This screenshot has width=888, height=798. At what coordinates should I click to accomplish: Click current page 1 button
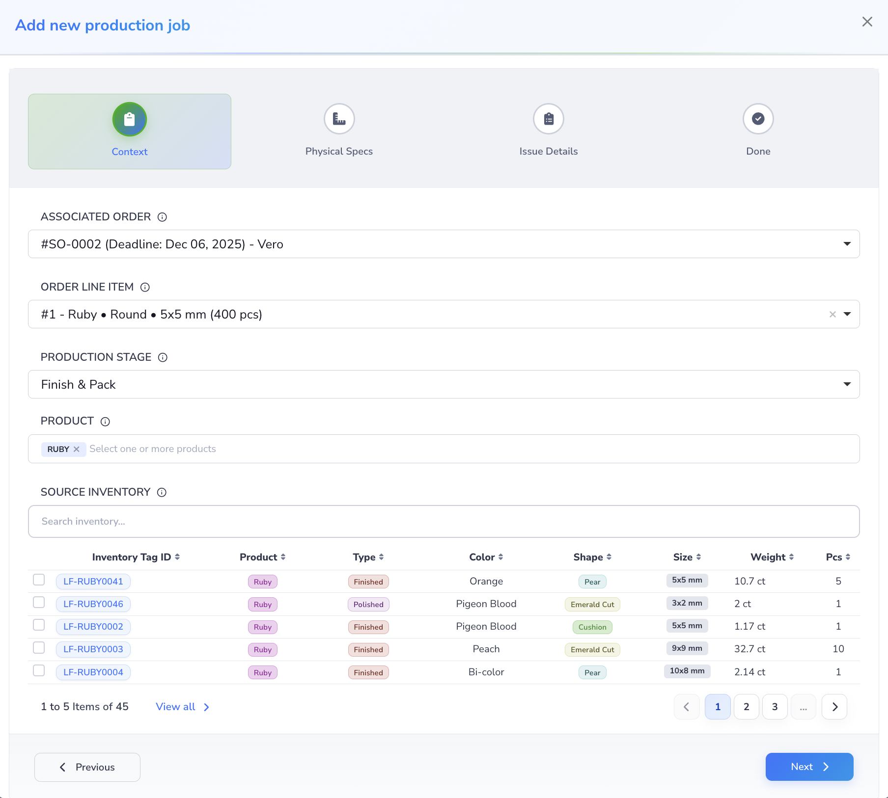point(718,707)
